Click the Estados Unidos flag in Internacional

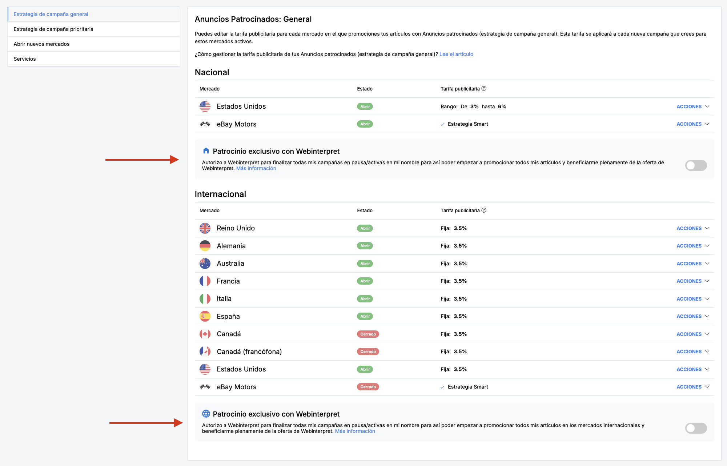tap(205, 369)
